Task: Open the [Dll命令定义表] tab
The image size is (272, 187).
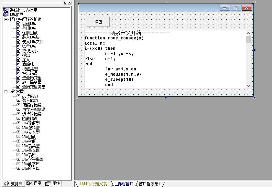Action: point(94,184)
